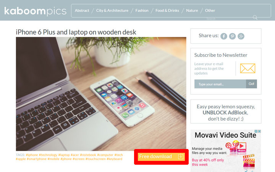
Task: Follow the #keyboard tag link
Action: tap(114, 159)
